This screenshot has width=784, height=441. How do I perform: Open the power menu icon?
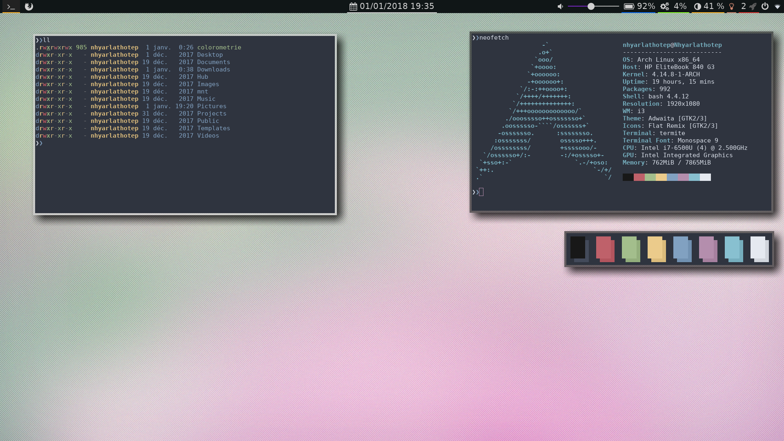[765, 7]
